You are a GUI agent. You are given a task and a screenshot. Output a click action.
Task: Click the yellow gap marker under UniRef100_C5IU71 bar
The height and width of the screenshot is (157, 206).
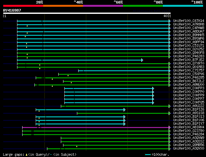click(26, 47)
